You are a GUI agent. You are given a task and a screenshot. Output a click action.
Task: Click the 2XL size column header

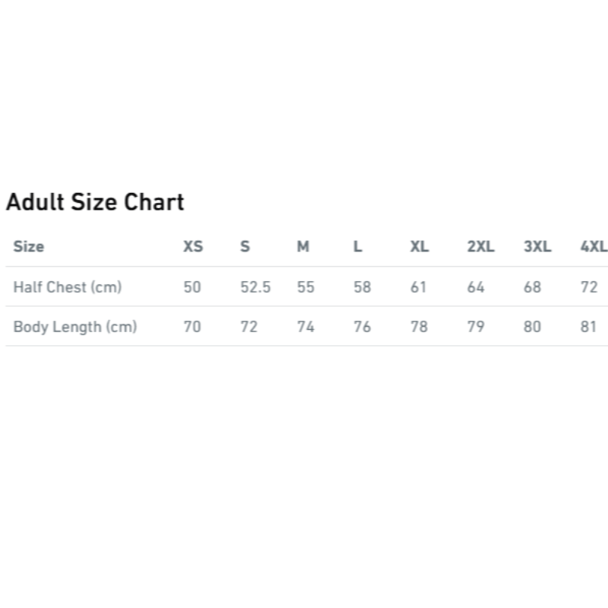(480, 246)
